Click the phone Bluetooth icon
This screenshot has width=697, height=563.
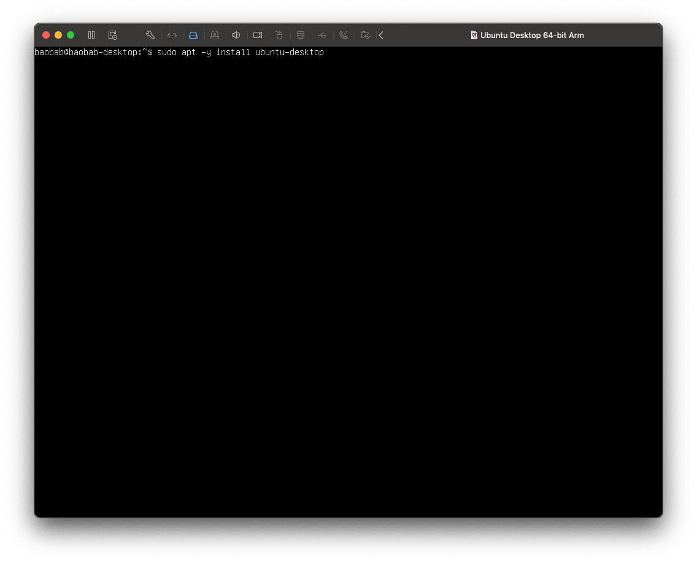point(344,35)
